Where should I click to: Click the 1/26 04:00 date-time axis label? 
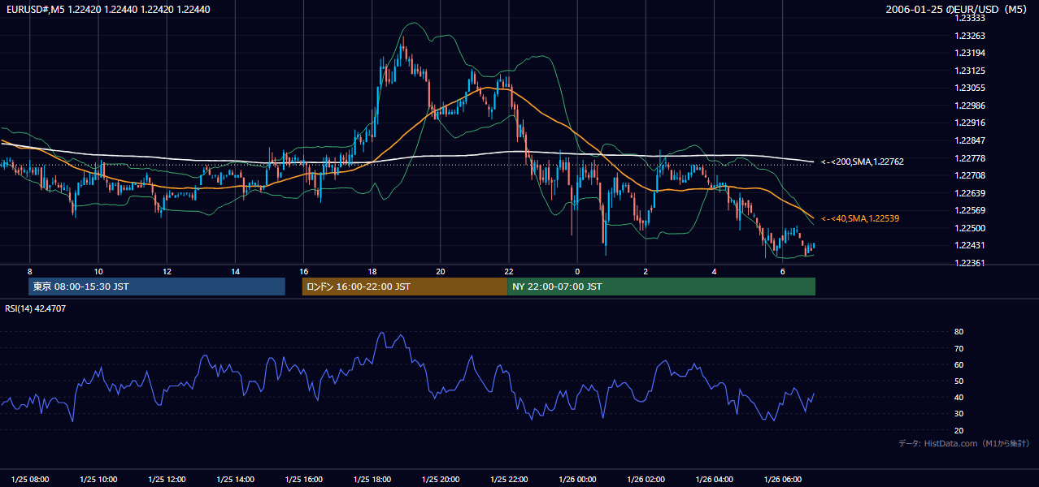click(x=715, y=478)
